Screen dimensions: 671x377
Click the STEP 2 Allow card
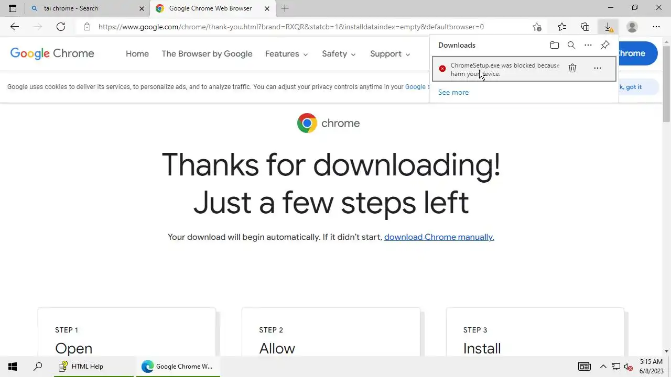click(331, 332)
